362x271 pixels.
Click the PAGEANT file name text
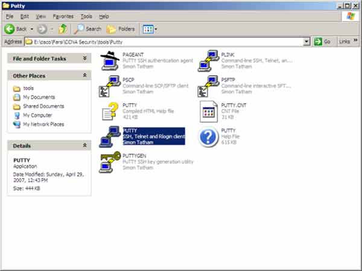tap(133, 55)
